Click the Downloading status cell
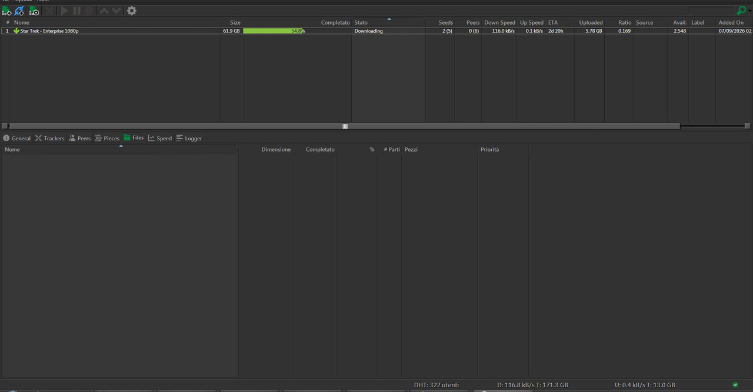This screenshot has height=392, width=753. [x=368, y=31]
